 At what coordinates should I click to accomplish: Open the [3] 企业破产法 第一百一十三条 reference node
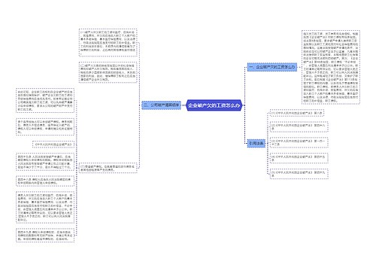coord(299,142)
